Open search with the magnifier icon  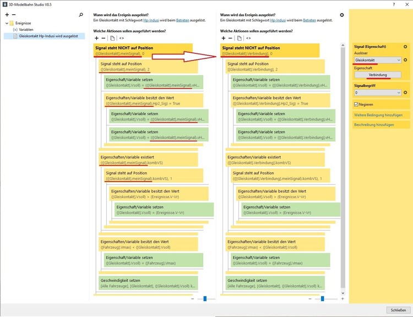(x=81, y=15)
